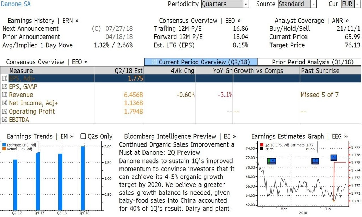Click the Revenue YoY growth -3.1%
Image resolution: width=362 pixels, height=217 pixels.
(x=225, y=95)
